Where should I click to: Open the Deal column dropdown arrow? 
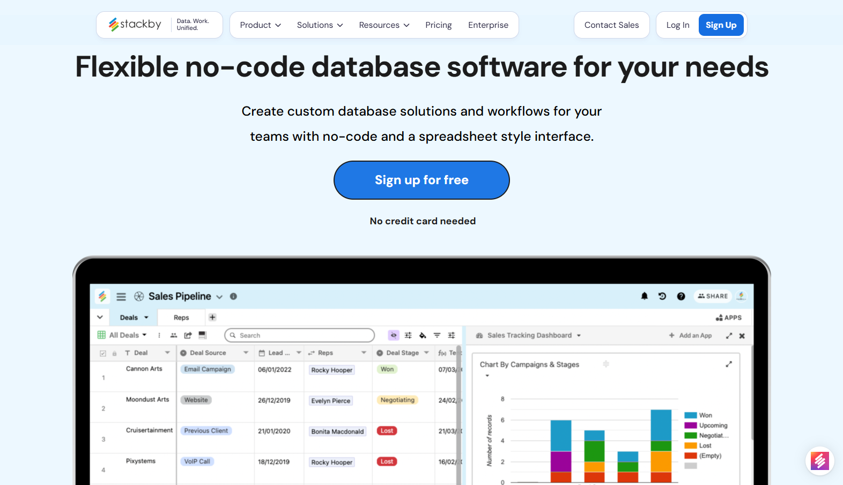click(167, 353)
